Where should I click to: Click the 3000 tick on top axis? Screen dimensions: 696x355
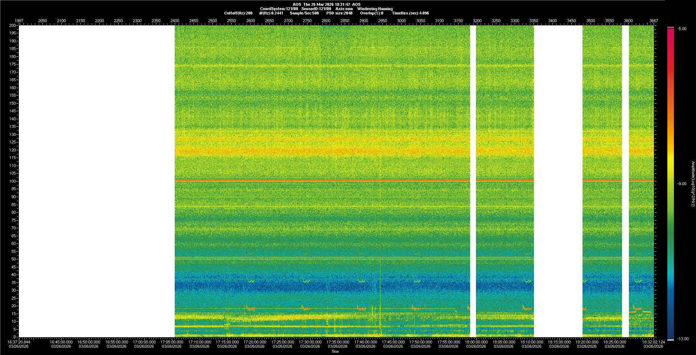[401, 21]
